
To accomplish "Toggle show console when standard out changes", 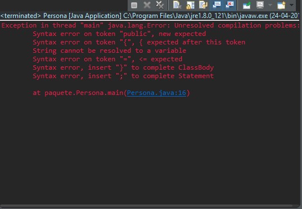I will point(217,5).
